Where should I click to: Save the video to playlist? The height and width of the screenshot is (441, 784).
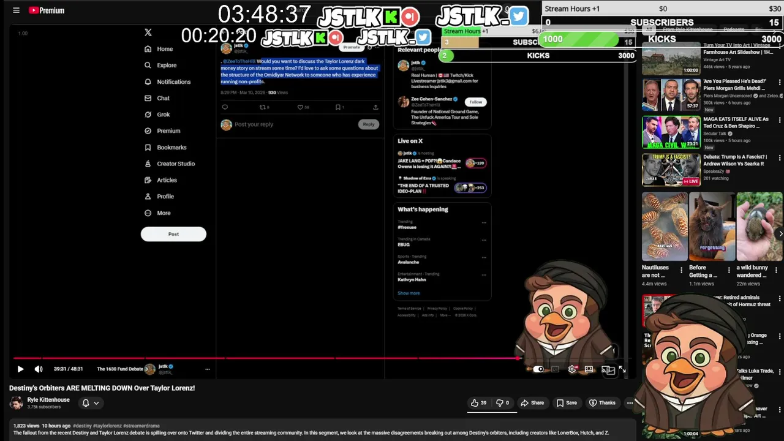point(567,403)
